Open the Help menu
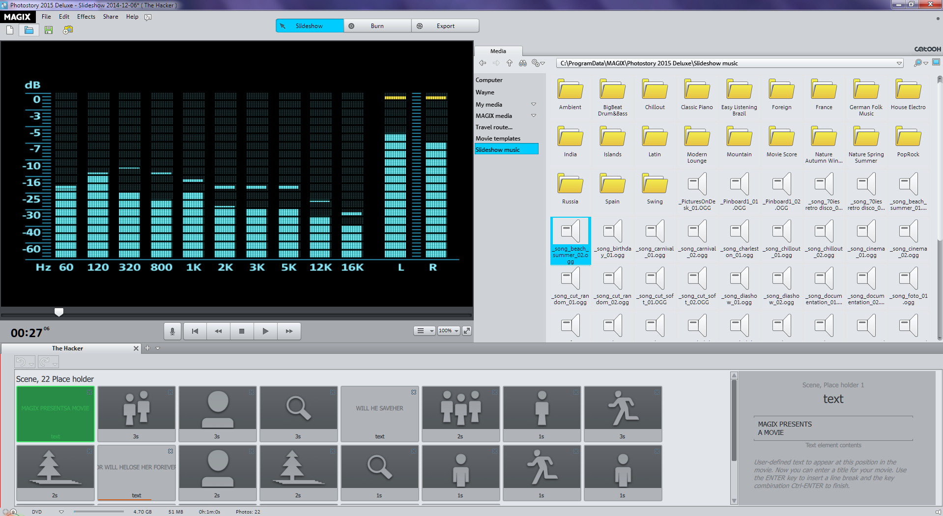The image size is (943, 516). pos(132,17)
